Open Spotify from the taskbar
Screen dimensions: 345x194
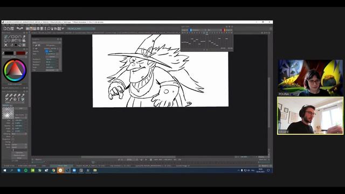click(26, 170)
